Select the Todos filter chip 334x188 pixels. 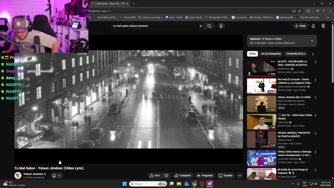pos(252,54)
